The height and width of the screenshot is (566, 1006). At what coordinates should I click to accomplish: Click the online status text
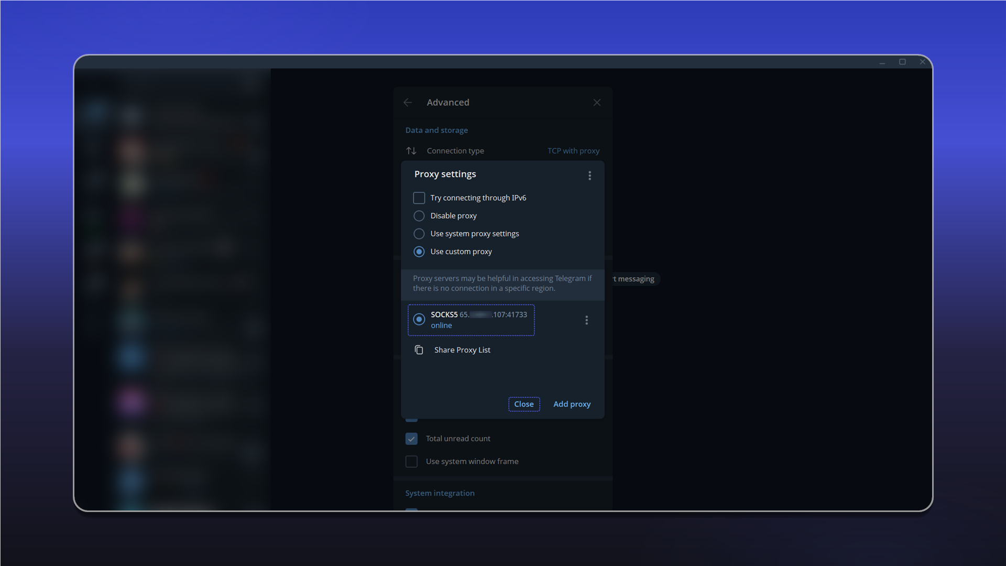coord(441,325)
